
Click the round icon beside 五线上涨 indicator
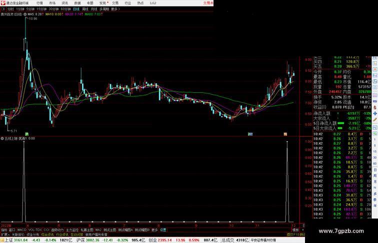click(2, 139)
